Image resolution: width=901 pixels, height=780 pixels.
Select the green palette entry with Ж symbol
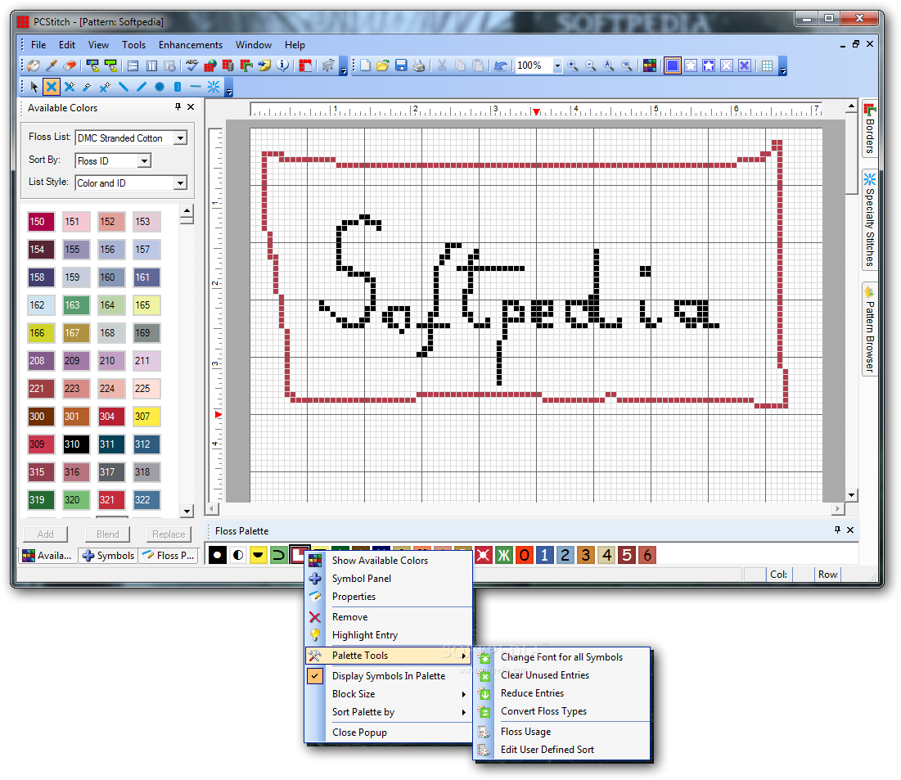[x=504, y=555]
